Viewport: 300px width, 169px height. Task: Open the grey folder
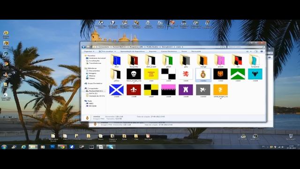186,61
